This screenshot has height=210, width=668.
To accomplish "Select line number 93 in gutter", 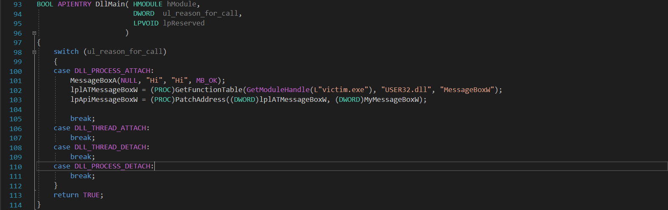I will pyautogui.click(x=17, y=4).
